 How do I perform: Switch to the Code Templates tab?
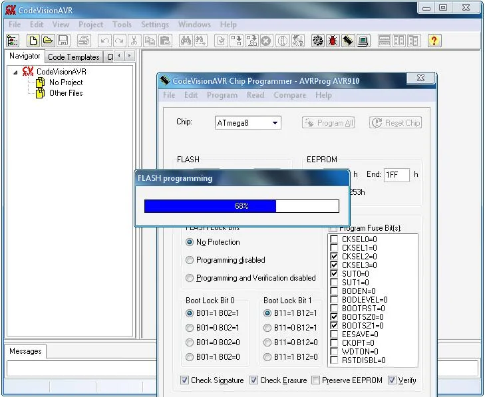click(73, 57)
